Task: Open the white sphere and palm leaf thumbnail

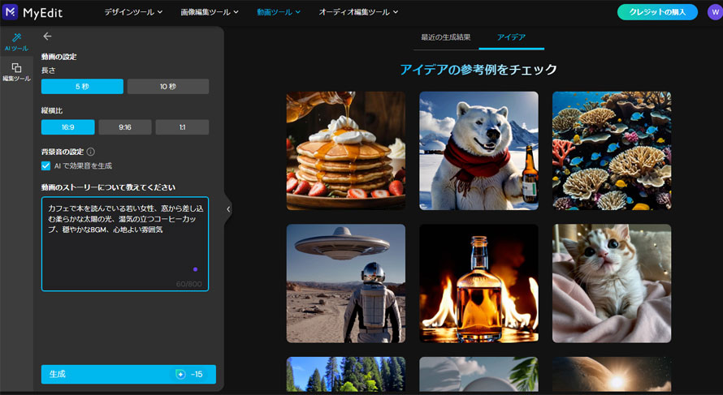Action: 478,374
